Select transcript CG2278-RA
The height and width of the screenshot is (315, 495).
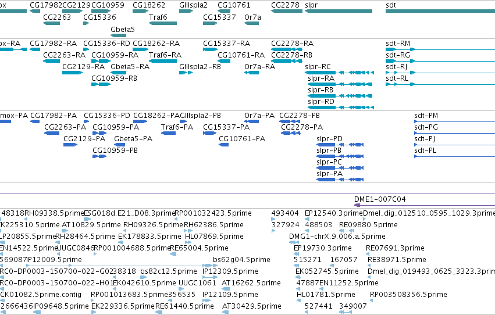point(292,43)
